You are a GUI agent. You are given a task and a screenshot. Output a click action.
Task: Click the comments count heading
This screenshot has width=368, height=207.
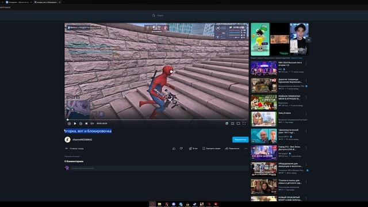(74, 162)
